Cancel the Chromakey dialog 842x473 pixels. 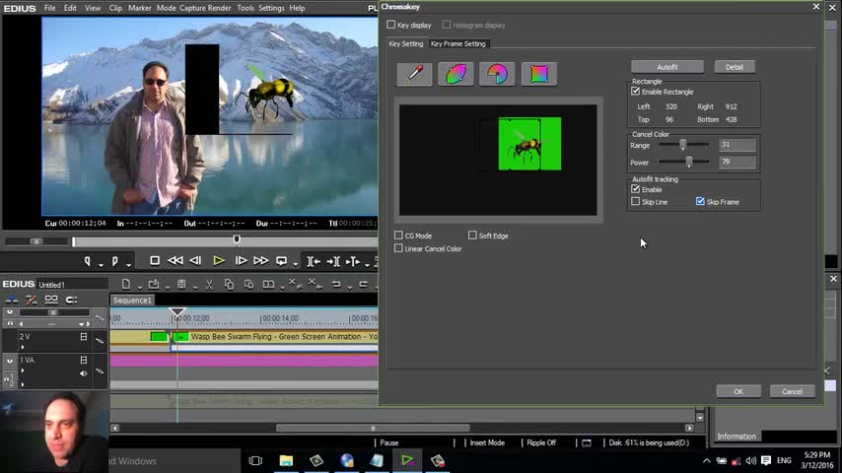(792, 391)
